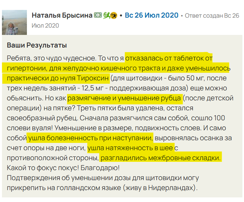Click highlighted line гипертонии, для желудочно кишечного тракта

point(83,68)
